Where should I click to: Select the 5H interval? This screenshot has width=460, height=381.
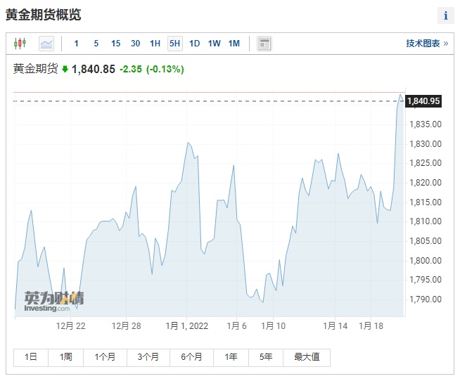[174, 44]
